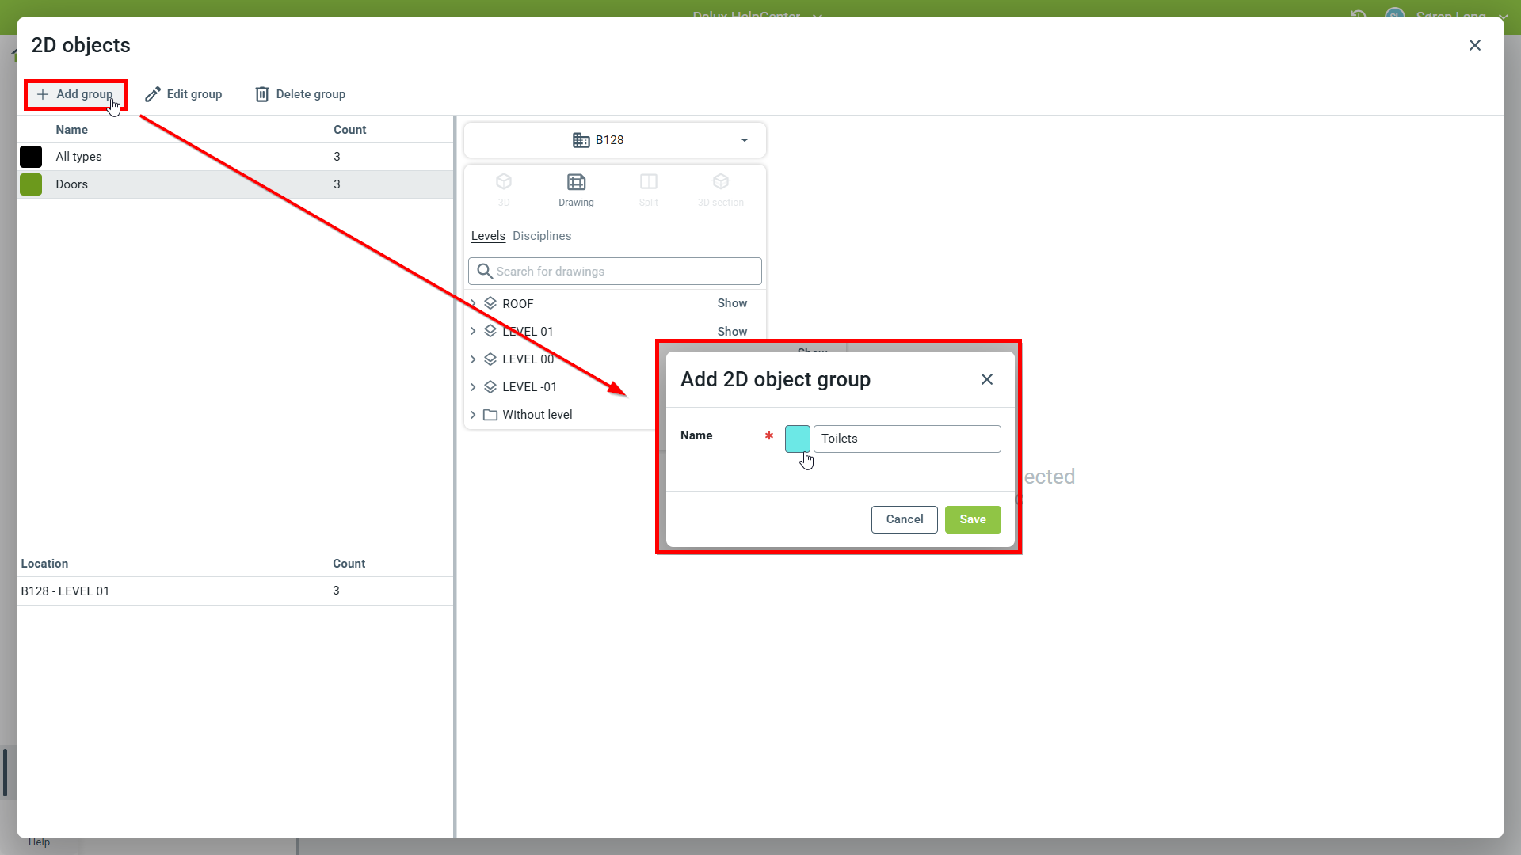Viewport: 1521px width, 855px height.
Task: Switch to the Disciplines tab
Action: pyautogui.click(x=542, y=236)
